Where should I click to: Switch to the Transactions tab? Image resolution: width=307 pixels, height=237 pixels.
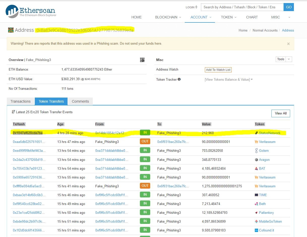click(x=20, y=101)
